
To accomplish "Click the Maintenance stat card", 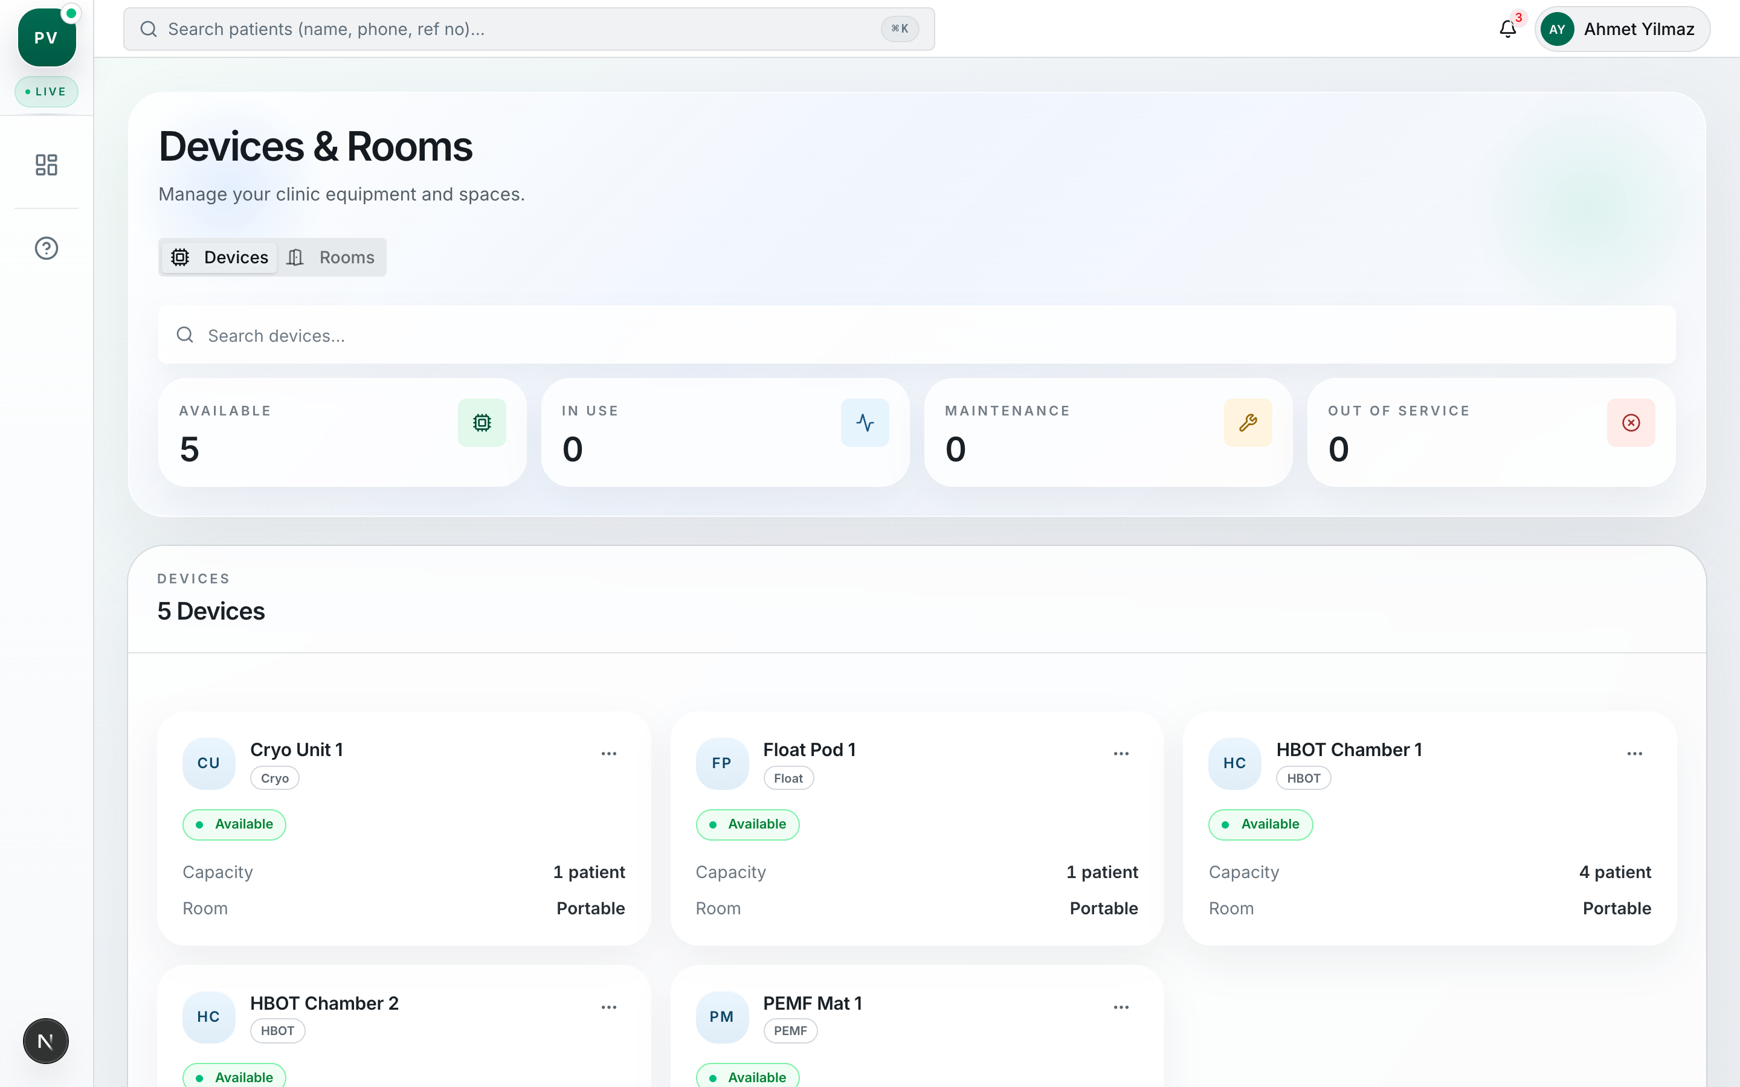I will coord(1108,433).
